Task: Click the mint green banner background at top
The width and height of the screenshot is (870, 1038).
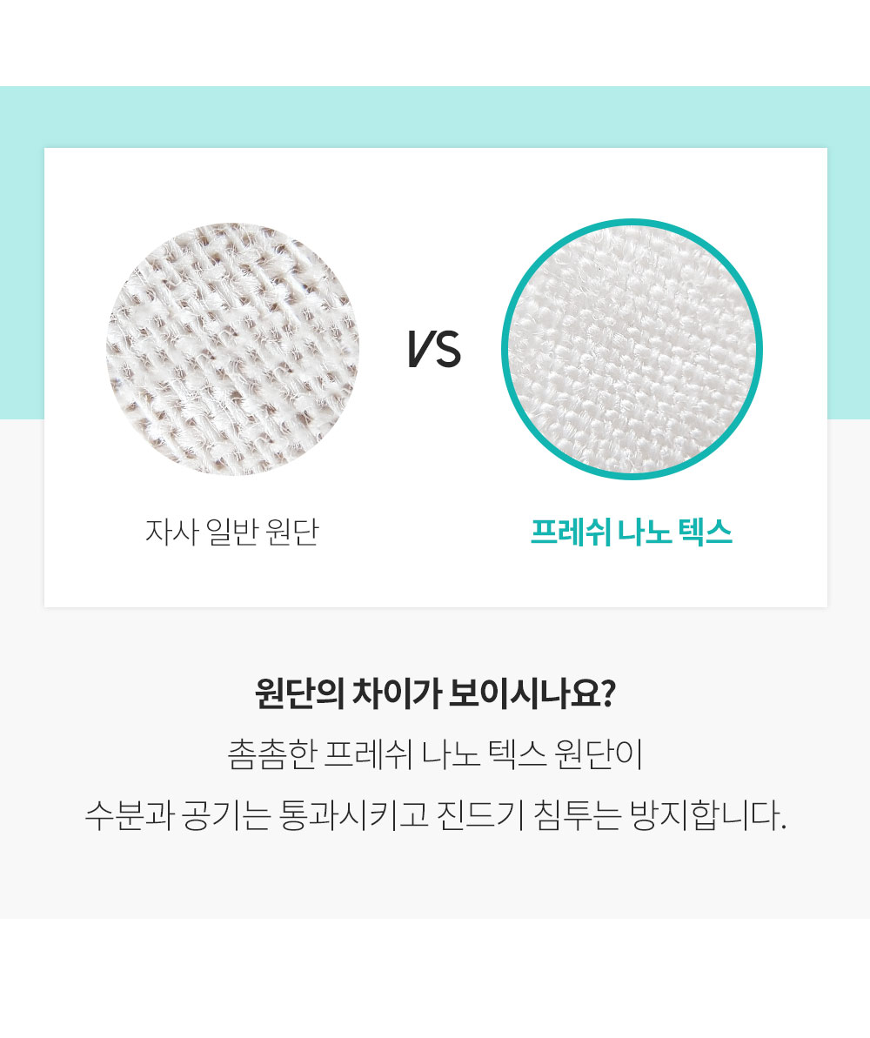Action: tap(435, 117)
